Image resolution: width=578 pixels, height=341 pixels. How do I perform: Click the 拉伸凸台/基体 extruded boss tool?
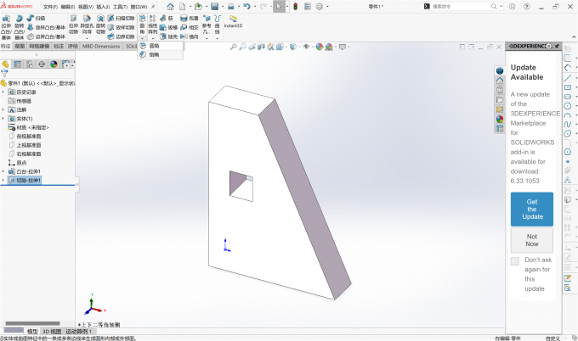point(6,27)
